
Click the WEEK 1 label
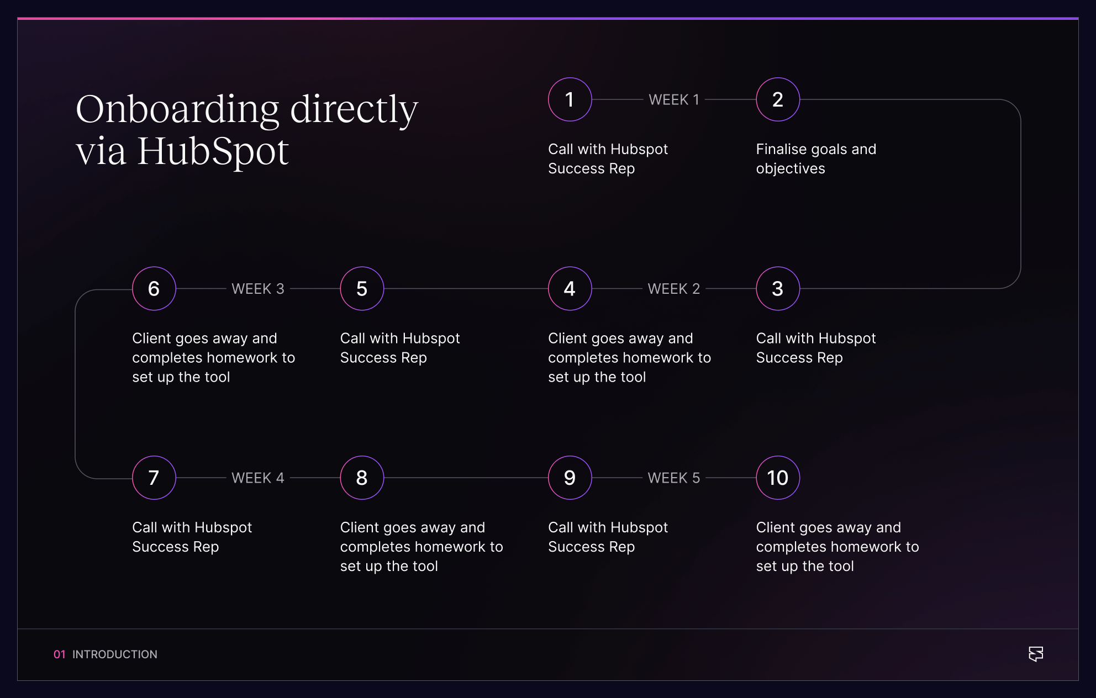point(674,99)
